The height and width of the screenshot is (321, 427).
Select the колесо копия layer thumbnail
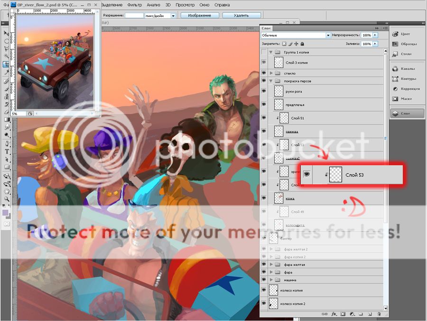point(273,290)
